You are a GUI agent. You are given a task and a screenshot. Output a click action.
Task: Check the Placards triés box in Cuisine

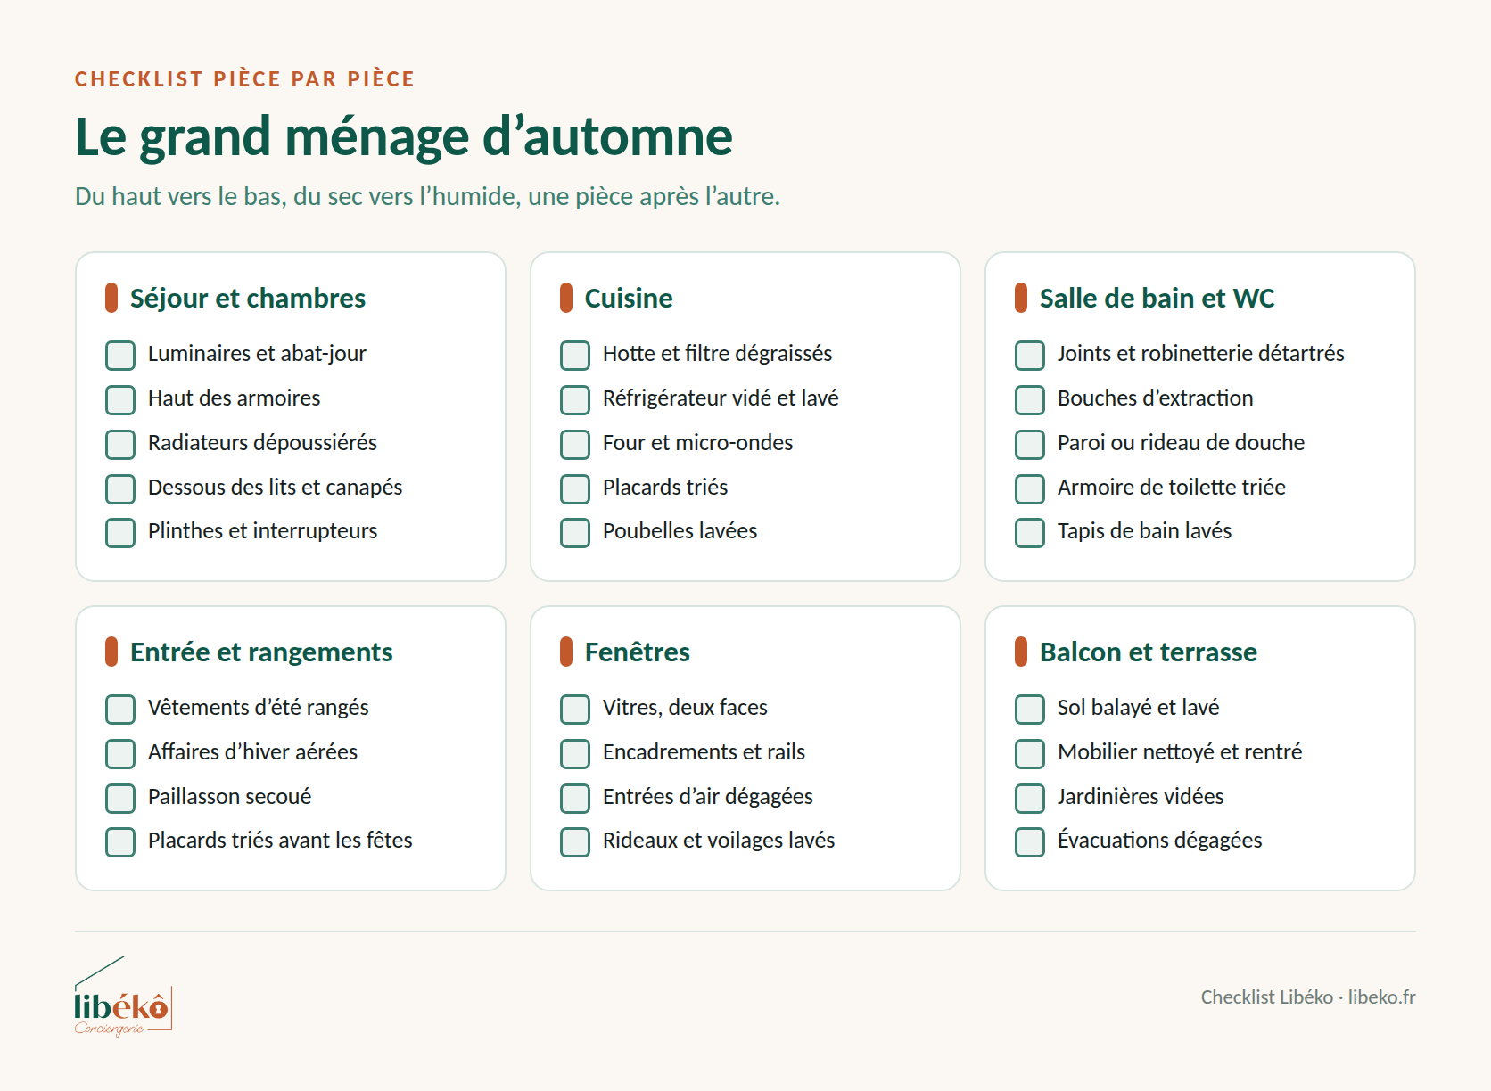click(575, 488)
